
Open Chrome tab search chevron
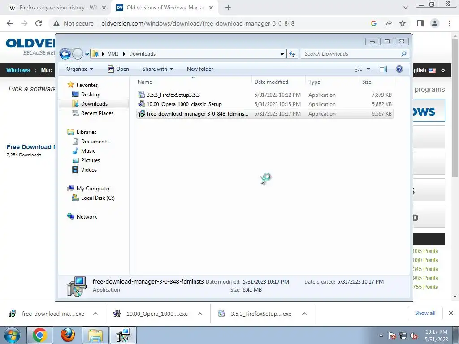(x=405, y=8)
